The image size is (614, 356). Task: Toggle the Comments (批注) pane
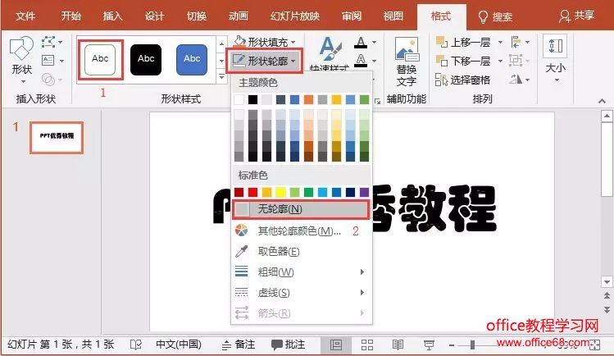287,345
